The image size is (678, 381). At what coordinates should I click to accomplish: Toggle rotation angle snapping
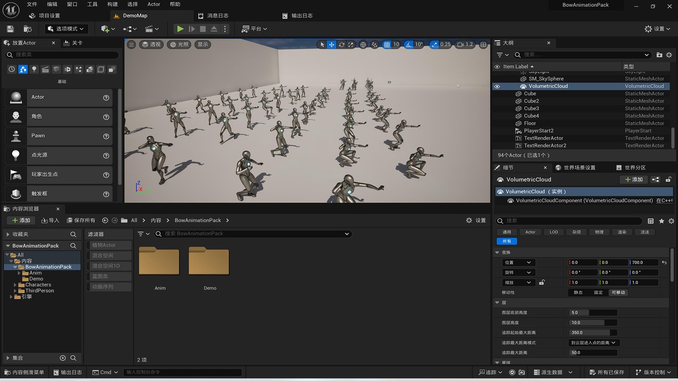pyautogui.click(x=409, y=44)
